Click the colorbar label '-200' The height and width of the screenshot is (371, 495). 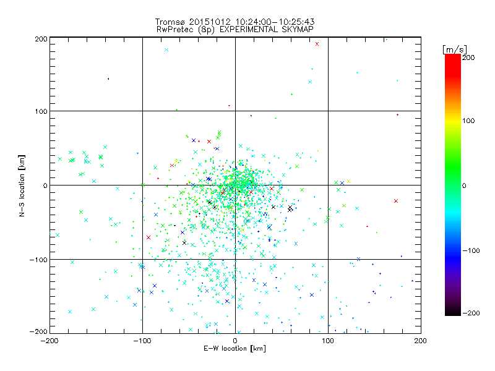[x=471, y=313]
